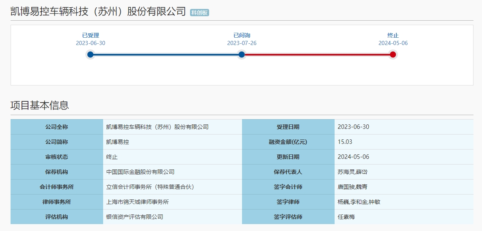Click the 任素梅 appraiser value
The image size is (482, 231).
click(346, 217)
